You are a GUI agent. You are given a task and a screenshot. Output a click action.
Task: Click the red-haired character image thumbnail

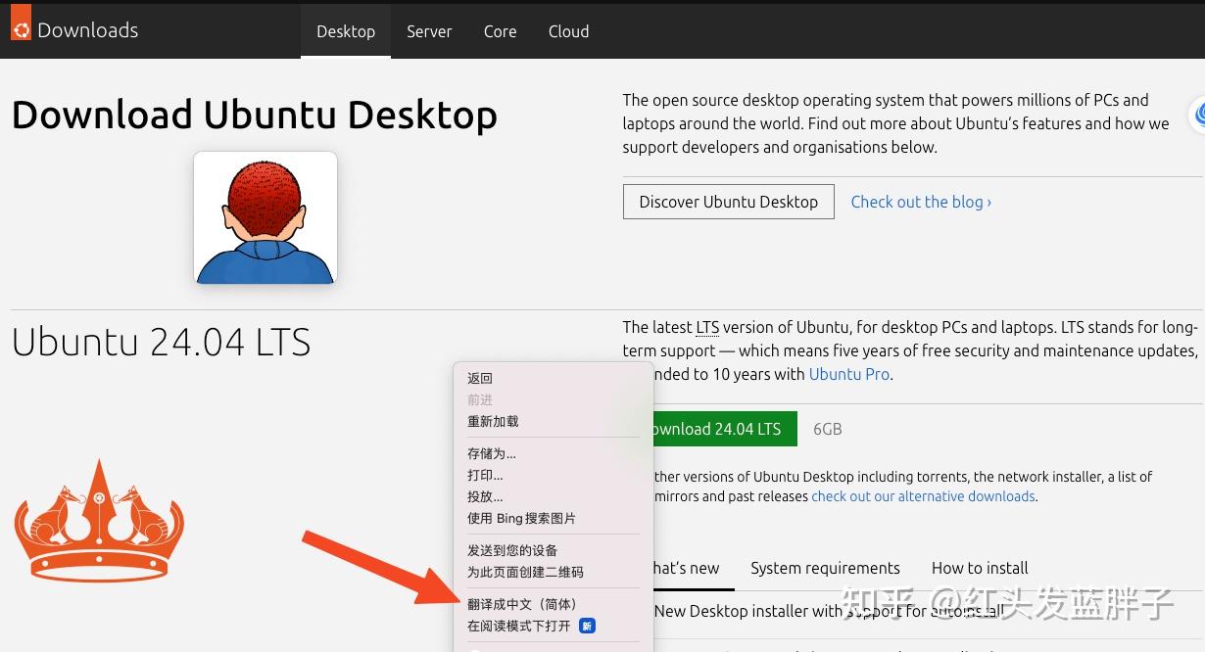coord(265,217)
